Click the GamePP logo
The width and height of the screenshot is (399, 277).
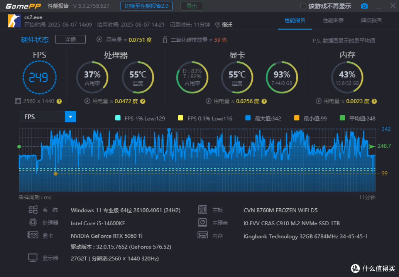click(x=23, y=6)
